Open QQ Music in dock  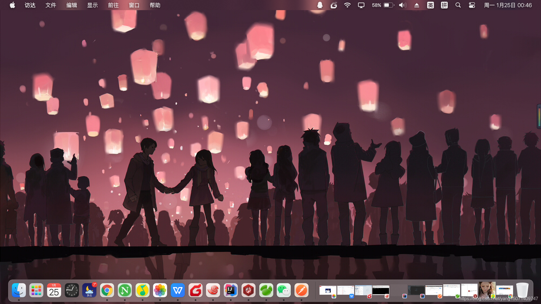tap(143, 290)
